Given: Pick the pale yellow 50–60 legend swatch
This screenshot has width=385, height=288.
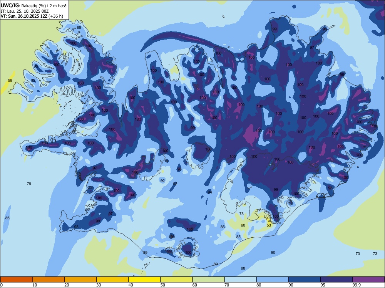Looking at the screenshot, I should pyautogui.click(x=176, y=280).
